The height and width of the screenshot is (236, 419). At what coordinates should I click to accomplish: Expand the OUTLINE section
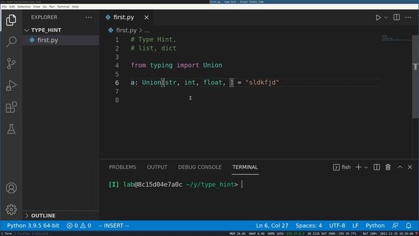click(x=61, y=216)
